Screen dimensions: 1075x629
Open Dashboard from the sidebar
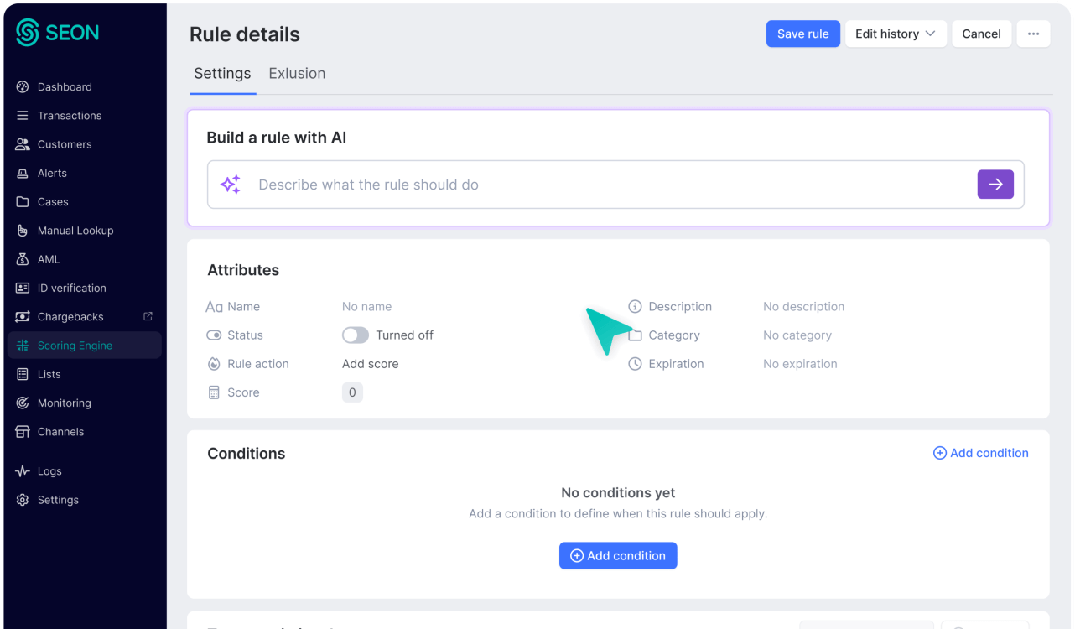[x=65, y=87]
